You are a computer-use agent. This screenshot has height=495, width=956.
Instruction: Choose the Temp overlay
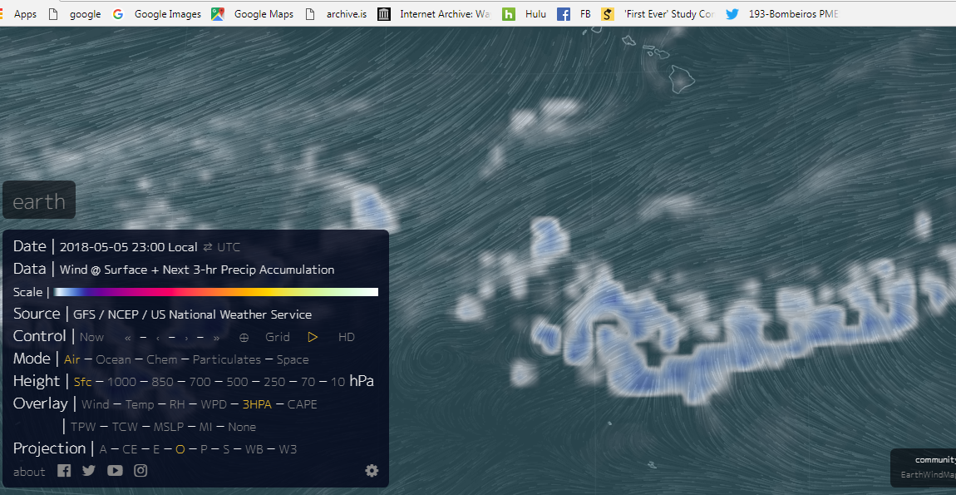coord(140,404)
